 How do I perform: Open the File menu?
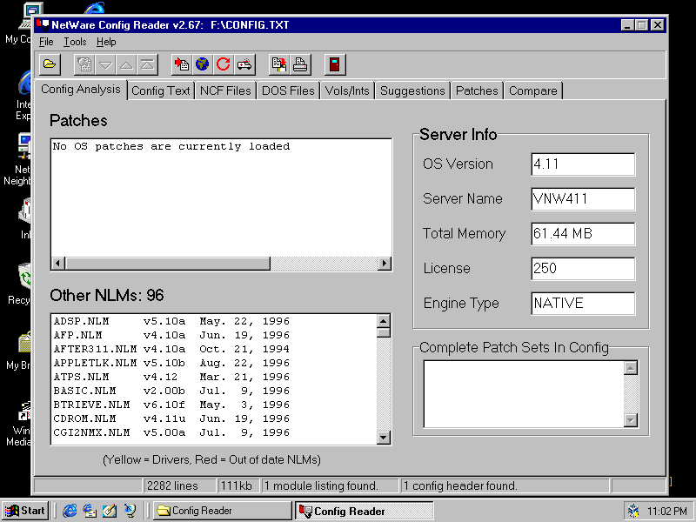click(x=46, y=42)
